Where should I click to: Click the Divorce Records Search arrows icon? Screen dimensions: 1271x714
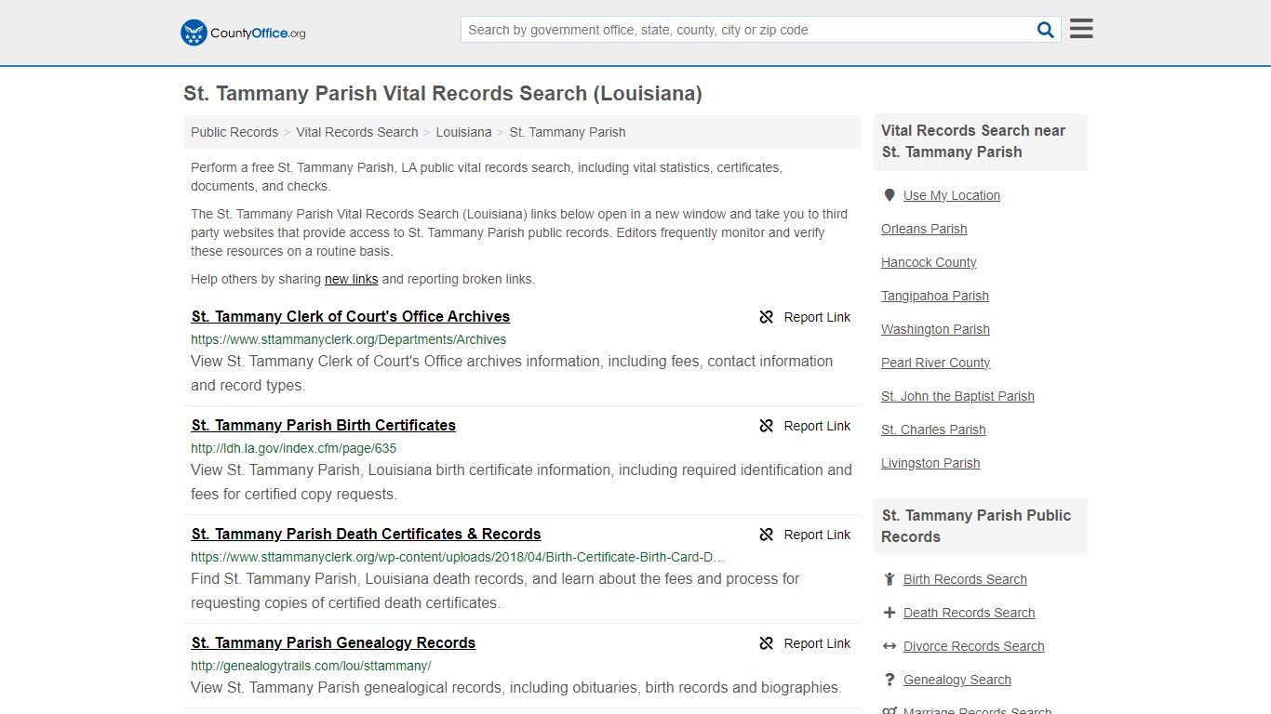[x=890, y=646]
